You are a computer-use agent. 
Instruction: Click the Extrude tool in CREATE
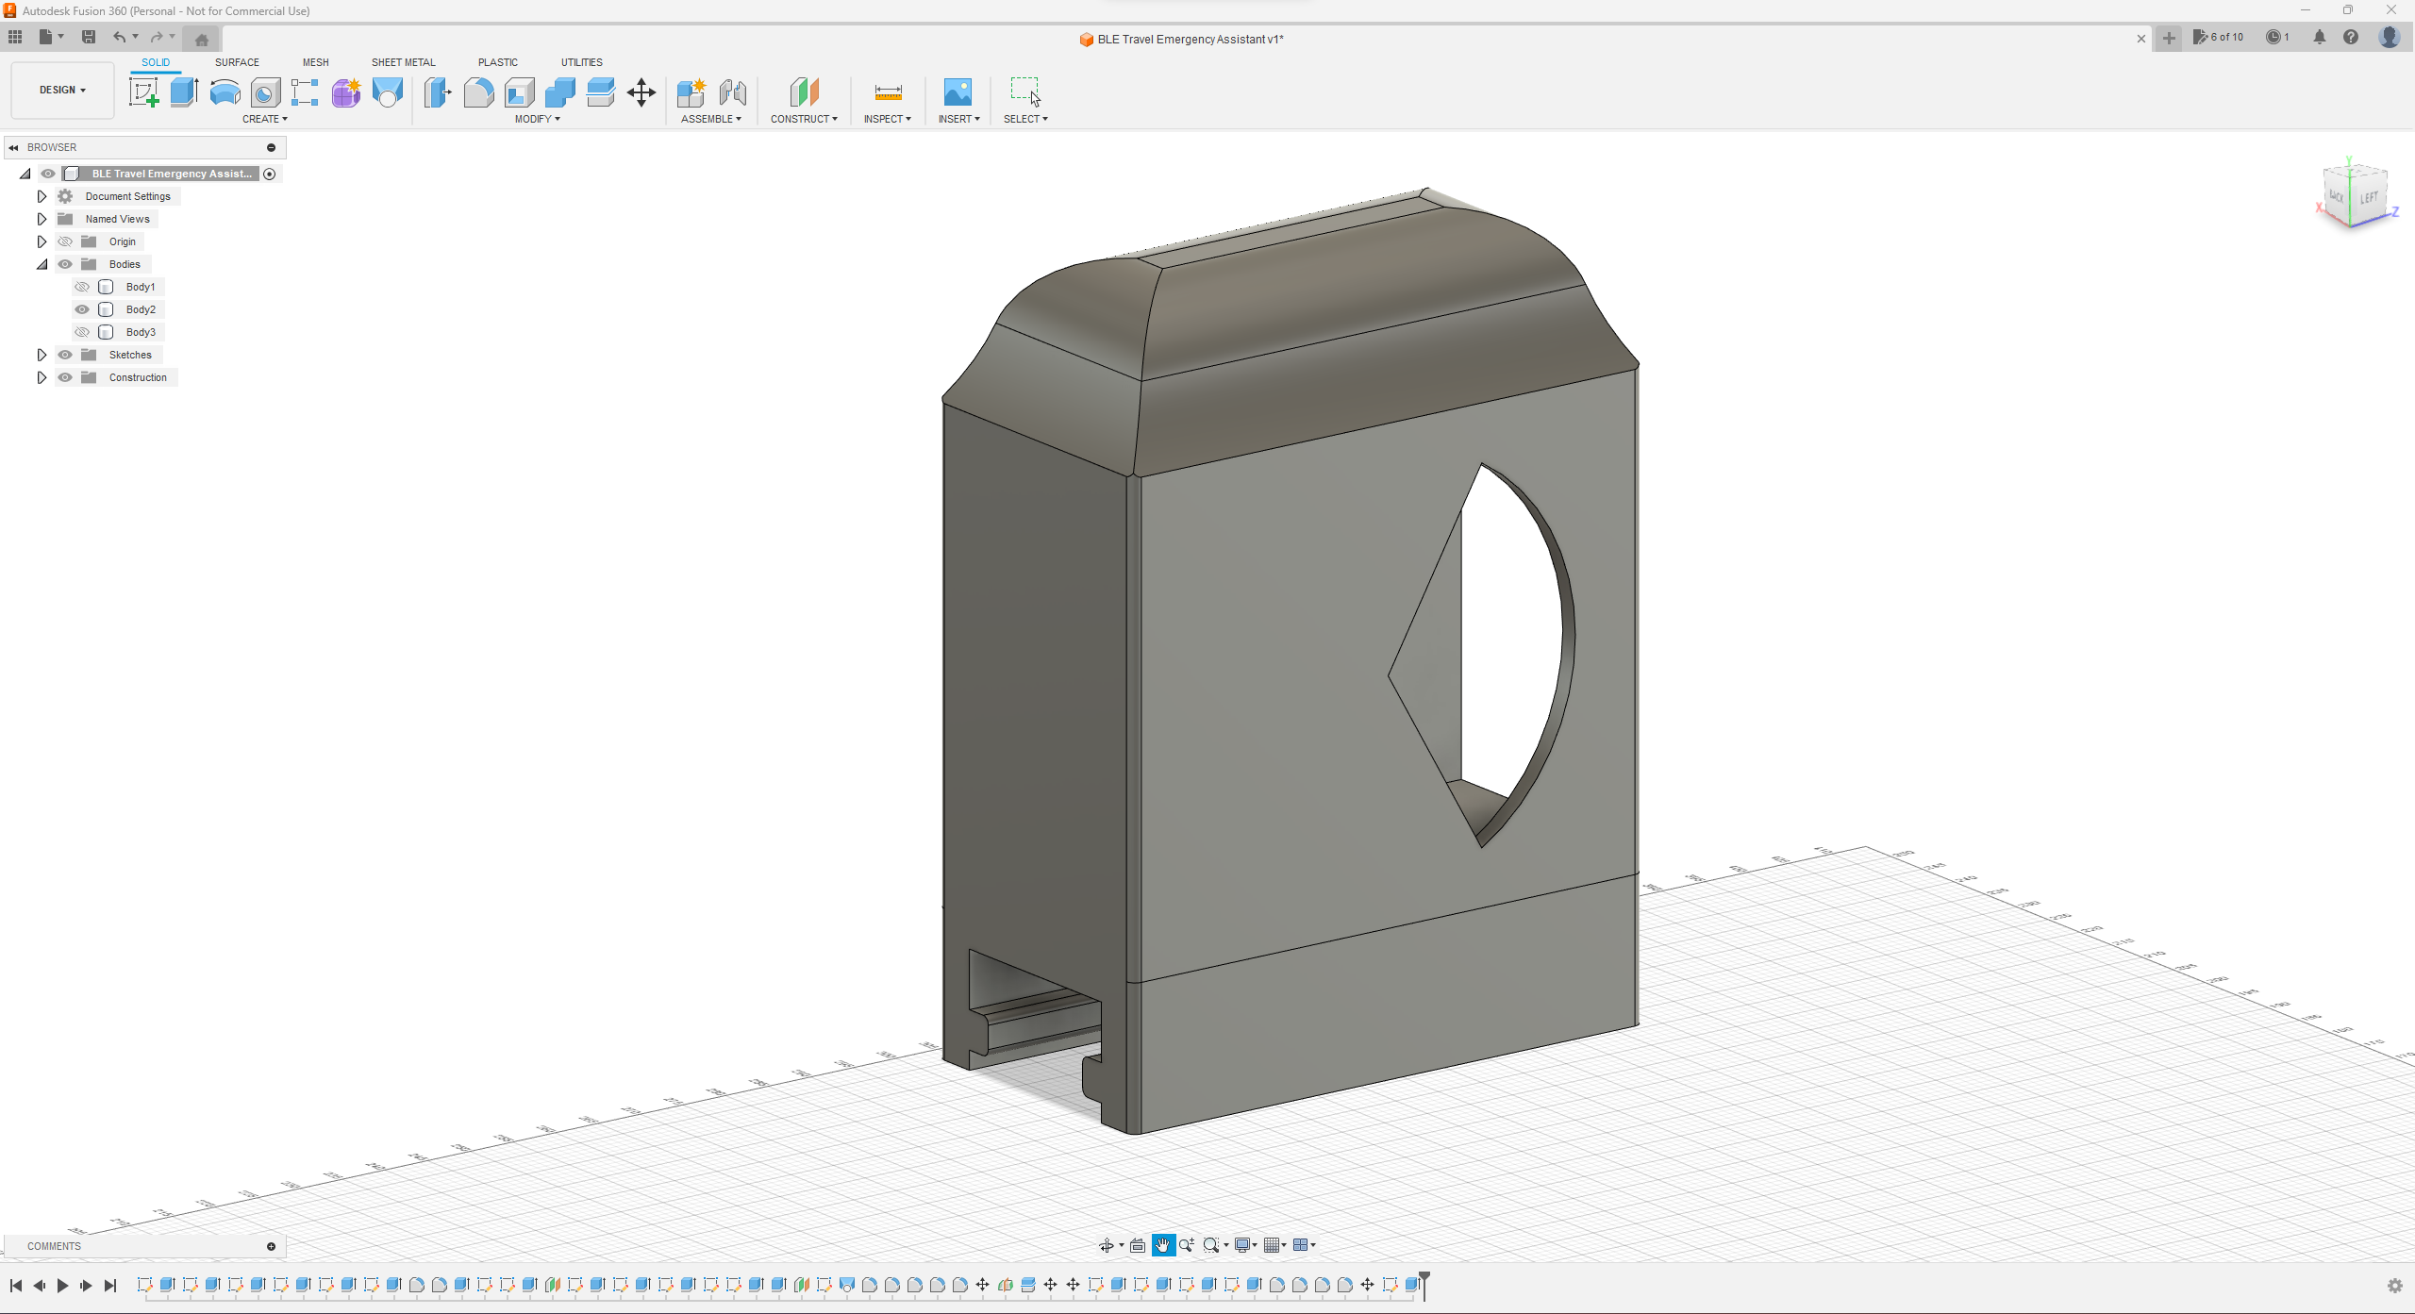[x=183, y=92]
